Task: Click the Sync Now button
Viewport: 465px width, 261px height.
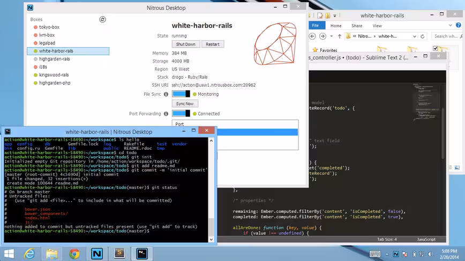Action: (185, 104)
